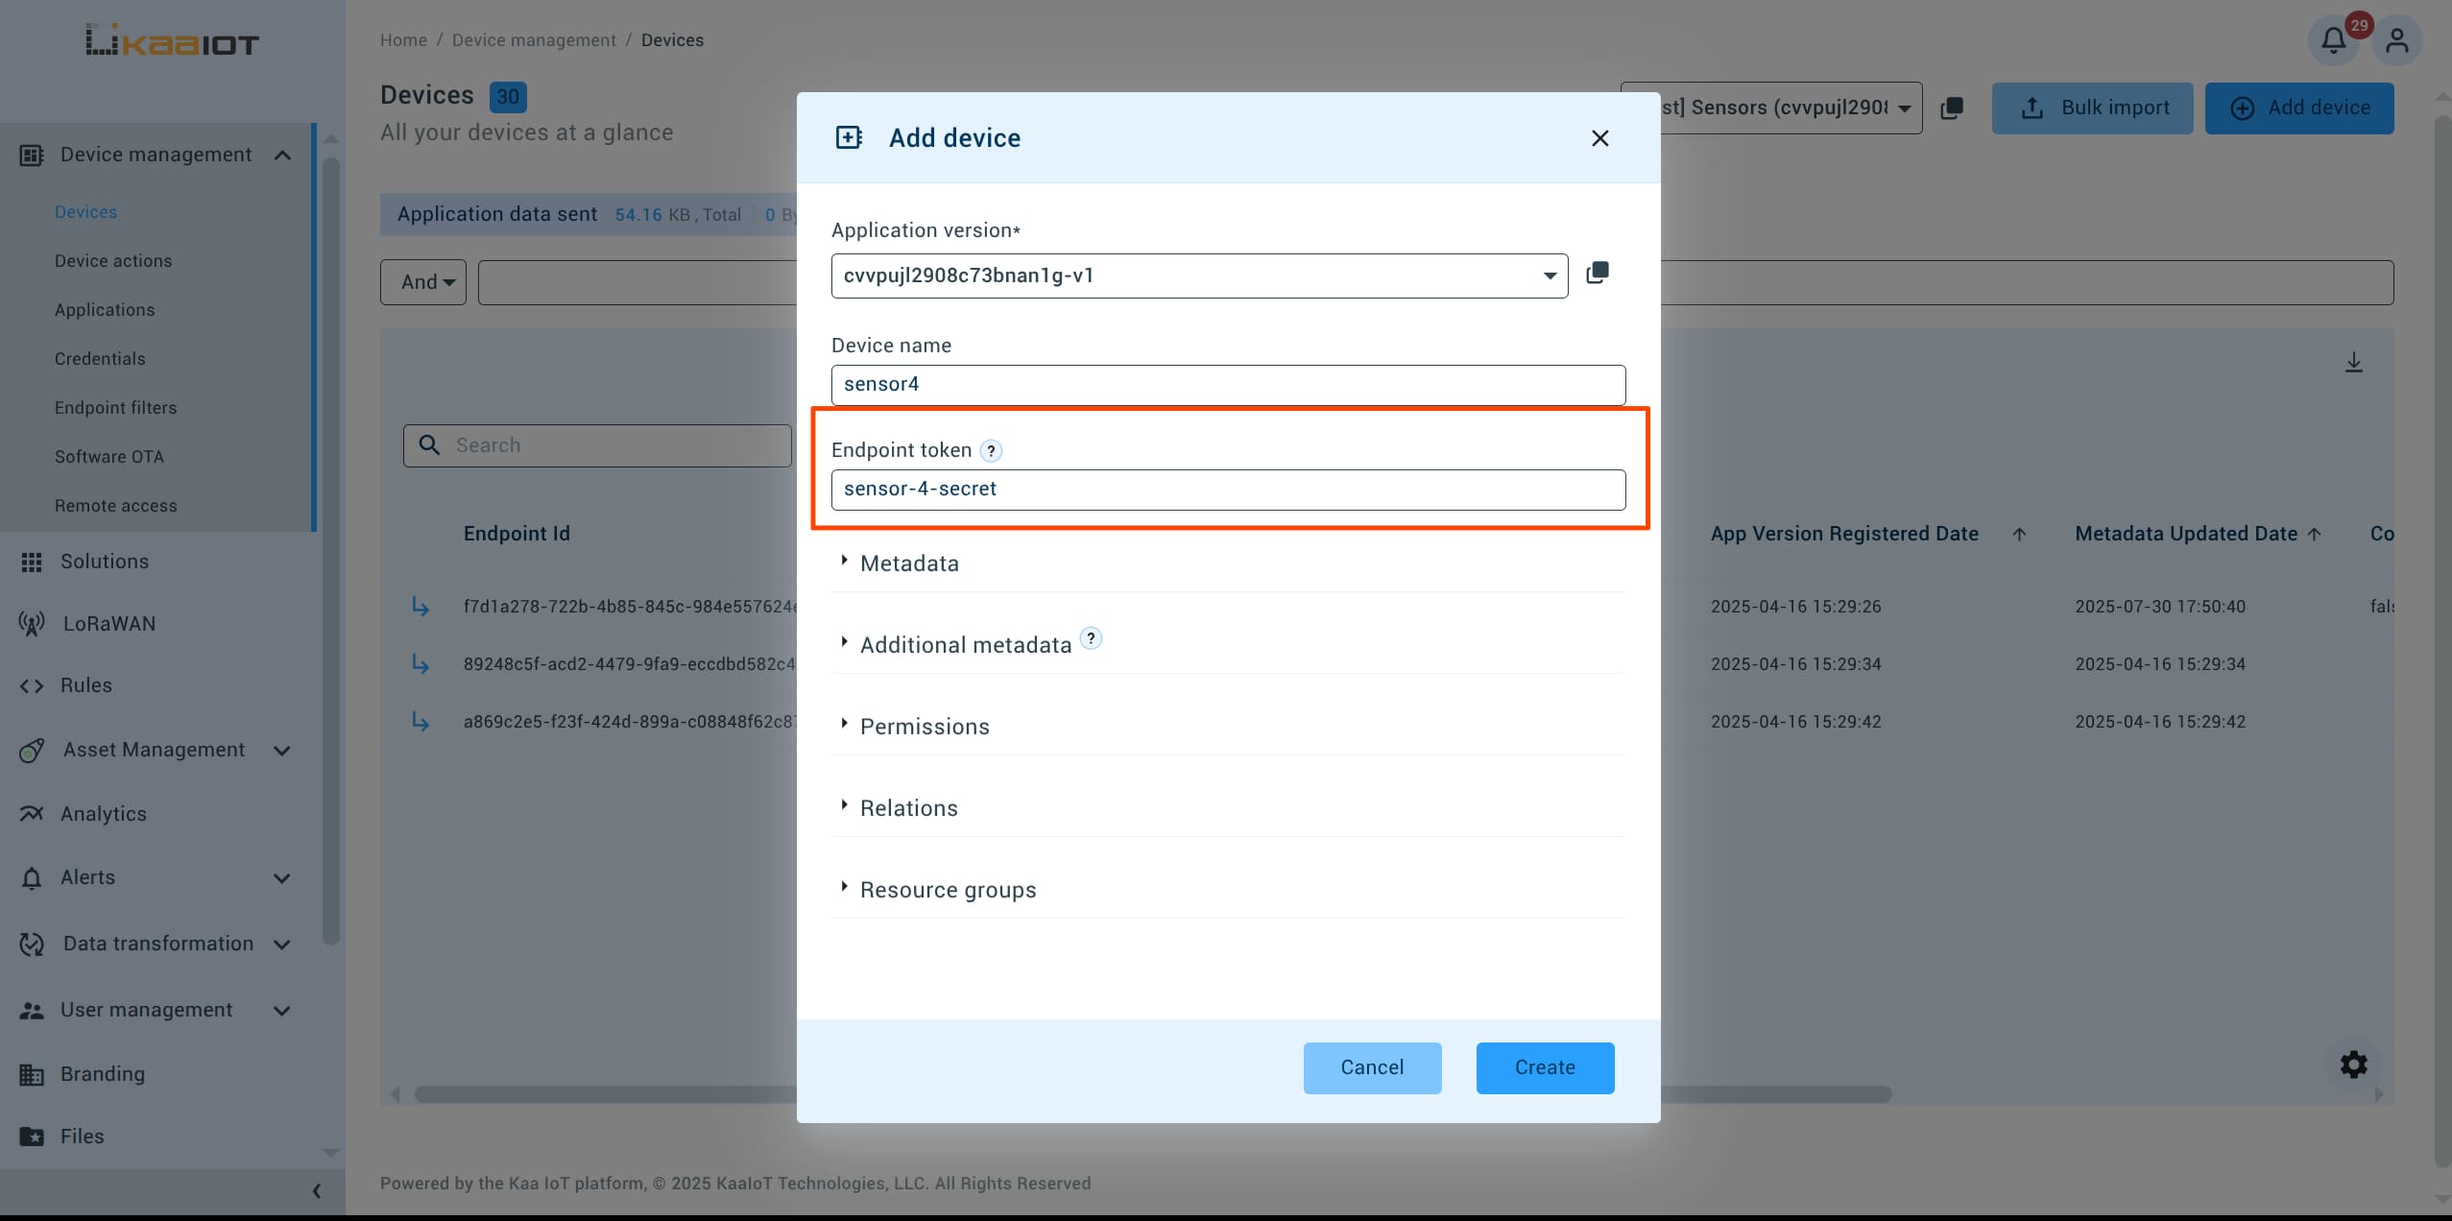This screenshot has width=2452, height=1221.
Task: Open Application version dropdown
Action: pos(1199,276)
